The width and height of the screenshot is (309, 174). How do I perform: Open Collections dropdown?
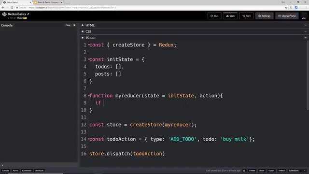(297, 171)
